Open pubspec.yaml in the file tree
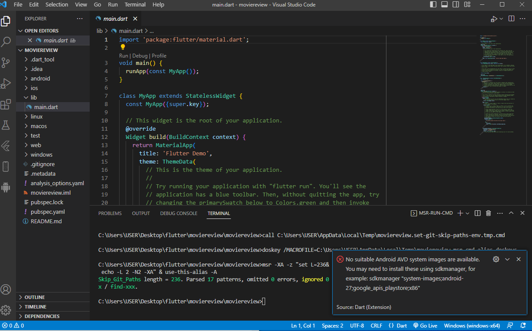 (x=48, y=212)
